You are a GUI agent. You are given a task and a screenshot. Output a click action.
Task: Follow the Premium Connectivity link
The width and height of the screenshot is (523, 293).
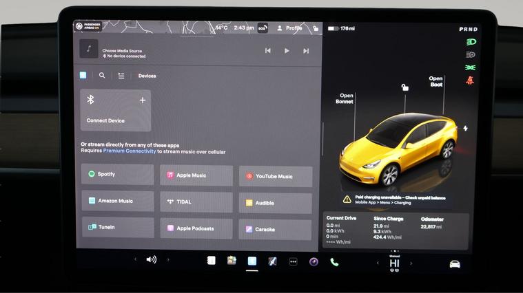click(x=127, y=151)
